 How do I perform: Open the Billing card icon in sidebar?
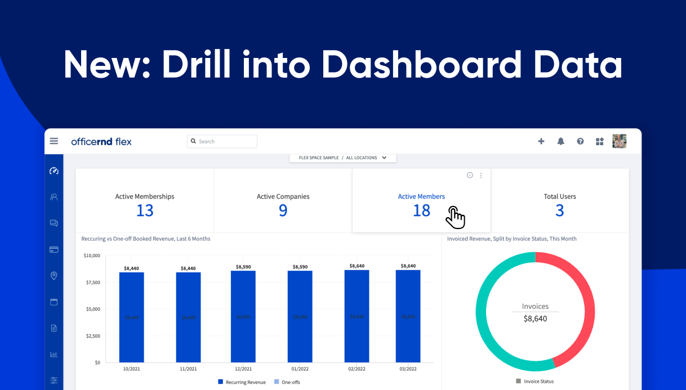54,249
